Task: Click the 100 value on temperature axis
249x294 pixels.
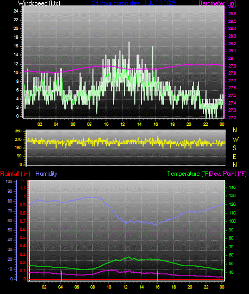Action: (x=232, y=221)
